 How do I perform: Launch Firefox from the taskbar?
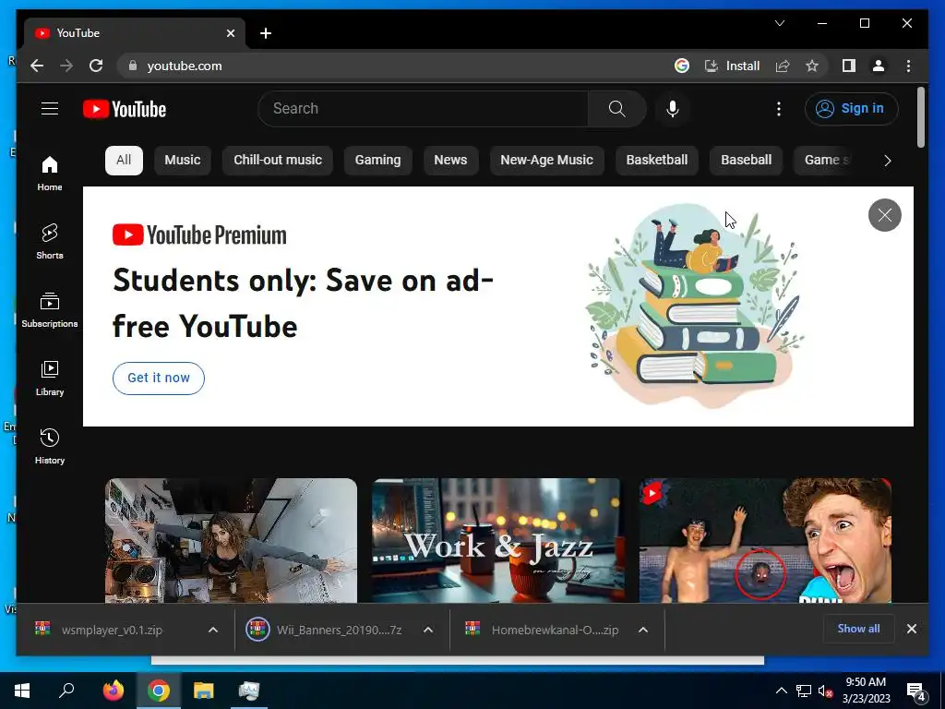(114, 691)
